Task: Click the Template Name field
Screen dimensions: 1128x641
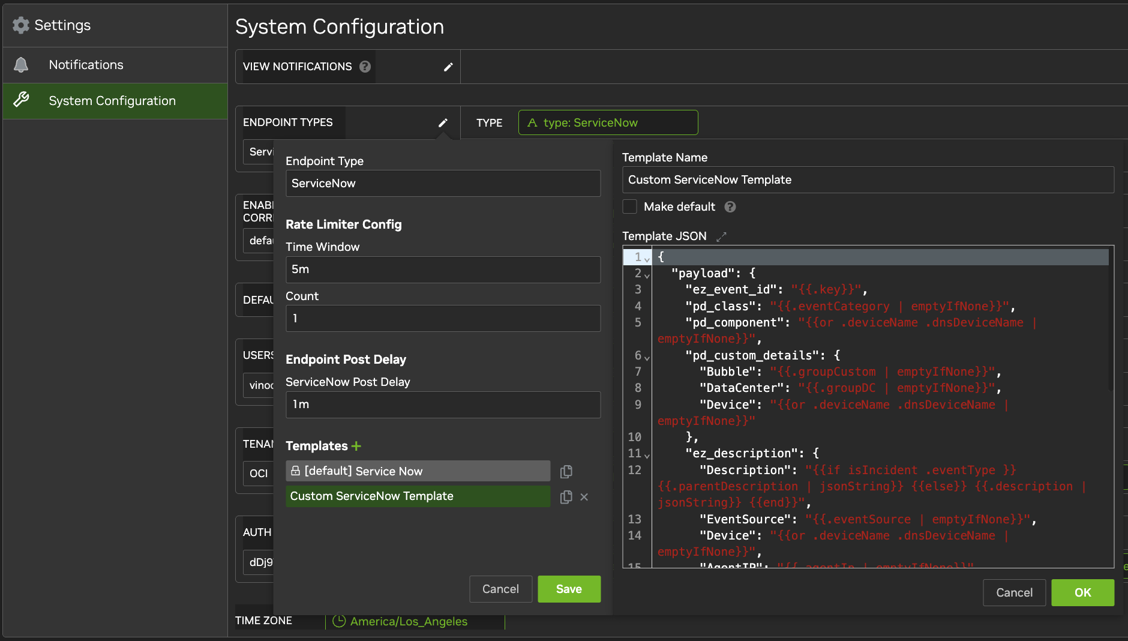Action: (868, 179)
